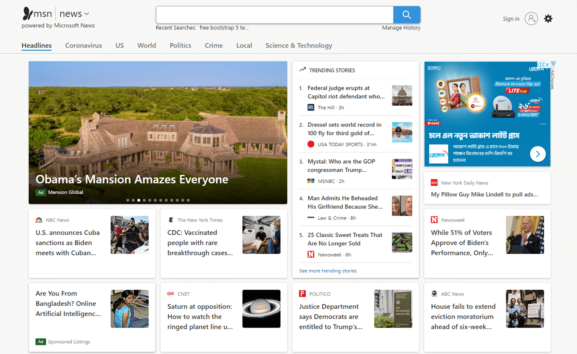Click the eviction protest thumbnail

(525, 309)
